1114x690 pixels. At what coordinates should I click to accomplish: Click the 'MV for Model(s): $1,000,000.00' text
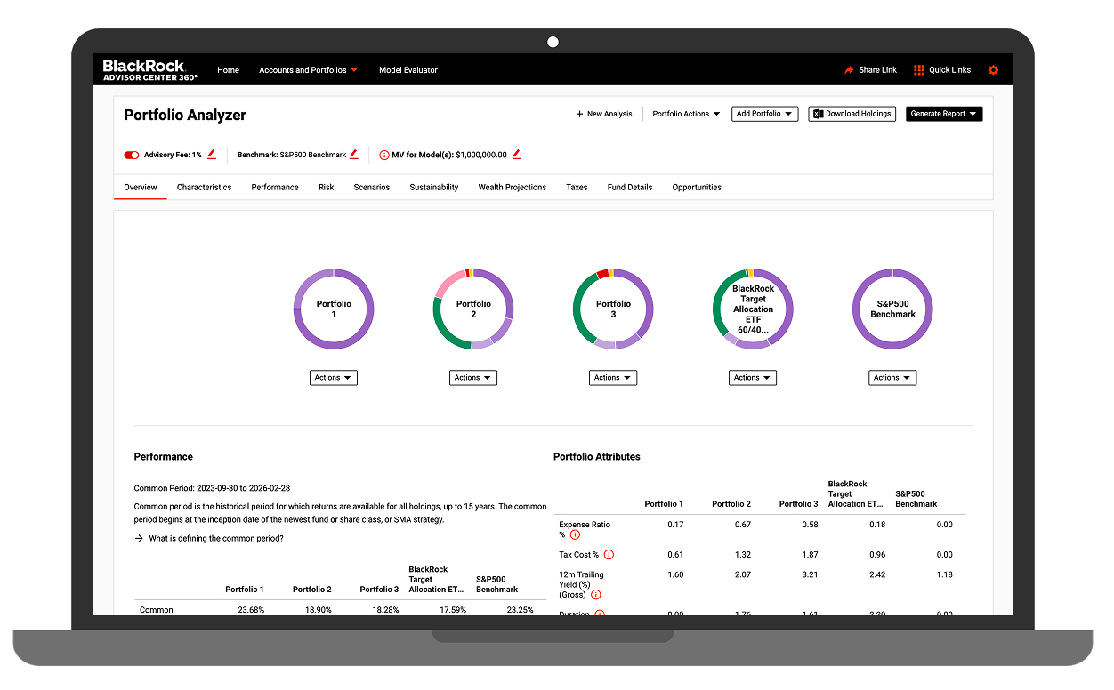[x=449, y=155]
